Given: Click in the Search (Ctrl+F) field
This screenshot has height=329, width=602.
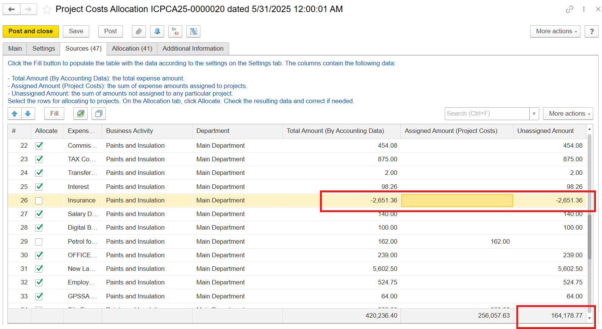Looking at the screenshot, I should pos(487,114).
